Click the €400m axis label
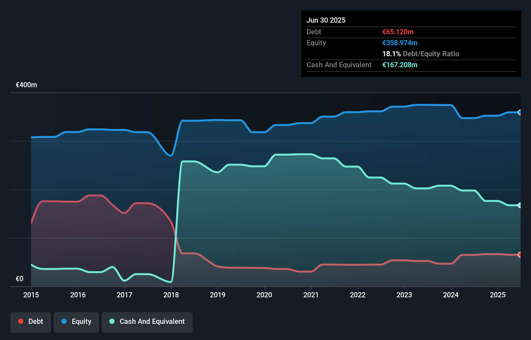The image size is (531, 340). click(x=26, y=85)
